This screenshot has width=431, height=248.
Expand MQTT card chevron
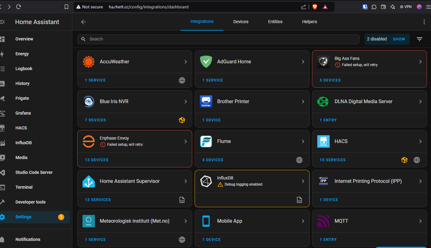[x=420, y=221]
